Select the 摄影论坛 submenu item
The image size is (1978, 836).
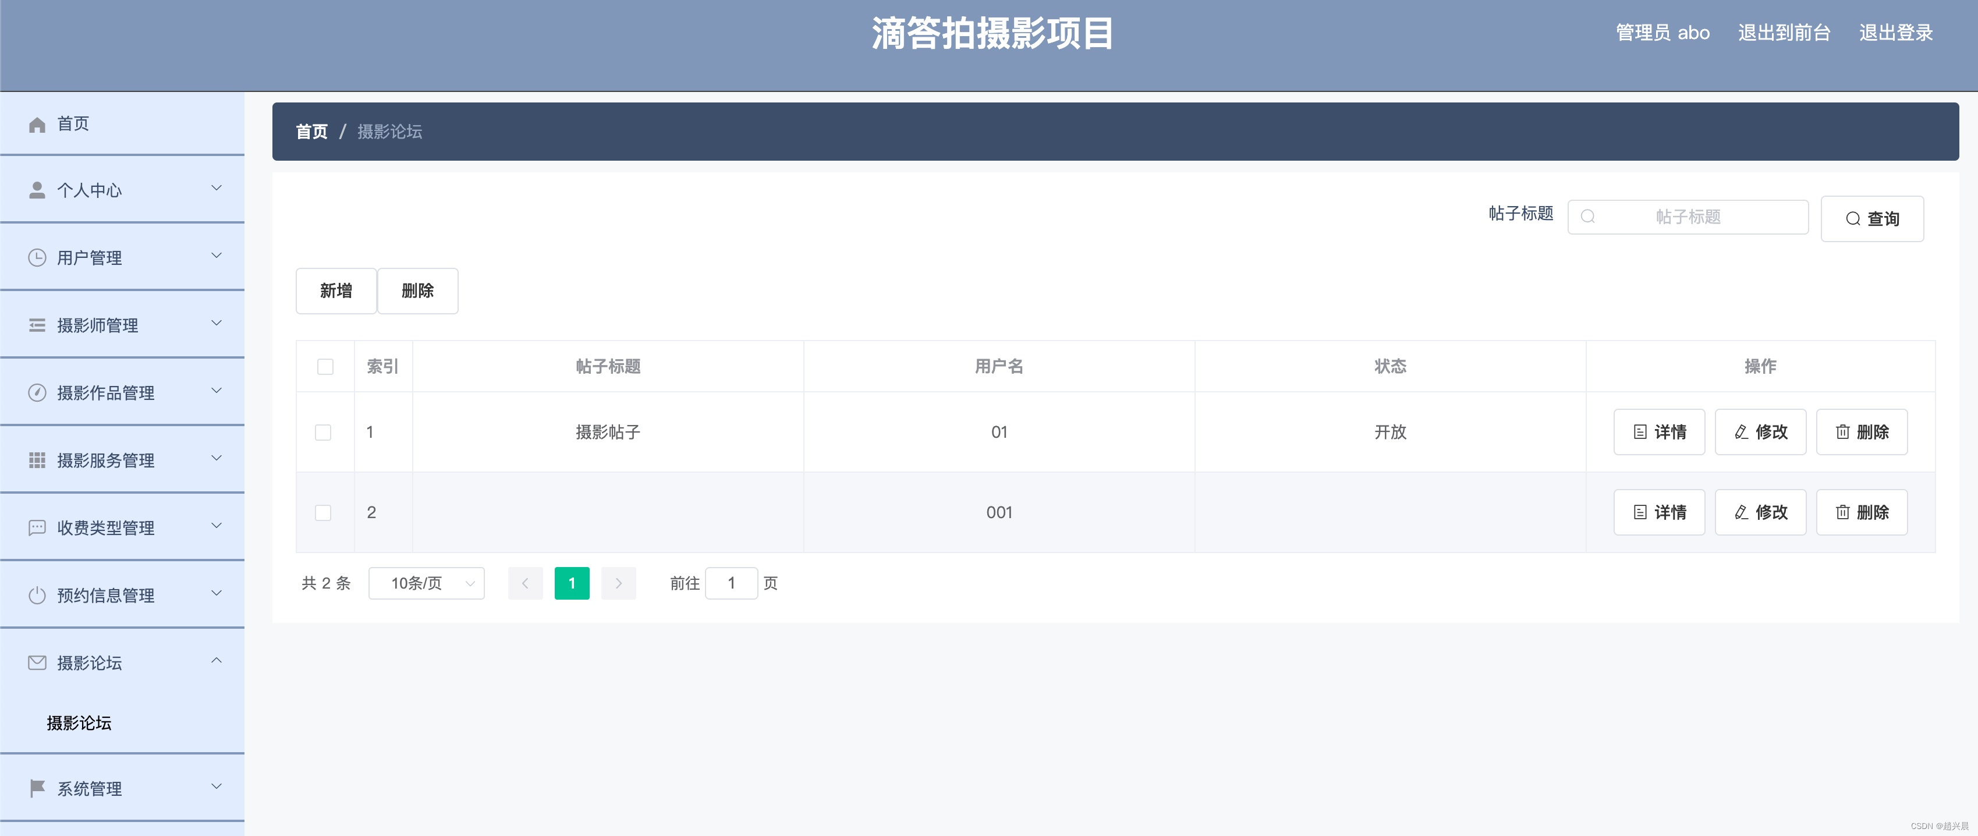[79, 723]
